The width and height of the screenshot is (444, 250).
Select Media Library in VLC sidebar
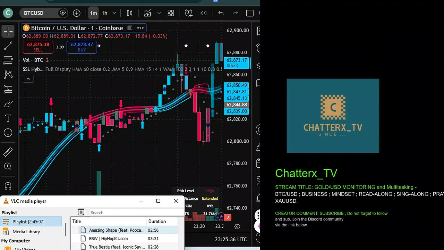[x=26, y=232]
